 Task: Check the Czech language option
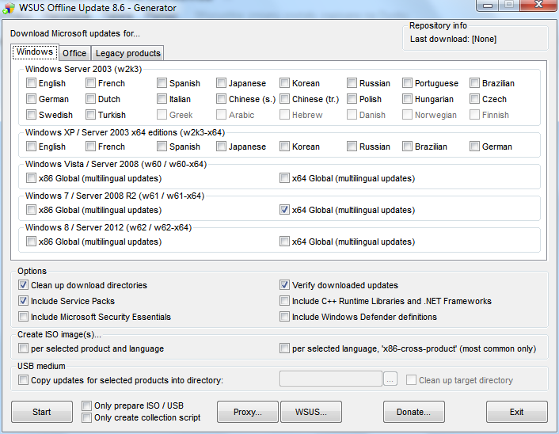(474, 99)
